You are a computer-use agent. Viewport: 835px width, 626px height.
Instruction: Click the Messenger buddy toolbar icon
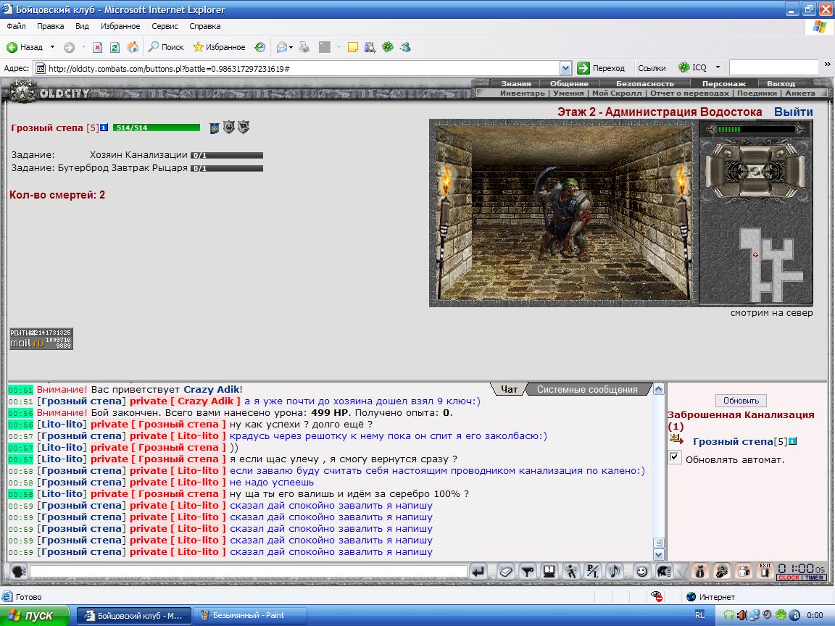pos(405,47)
